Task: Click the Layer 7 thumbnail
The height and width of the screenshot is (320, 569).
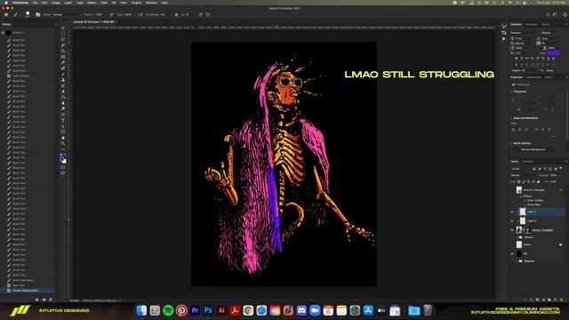Action: pyautogui.click(x=523, y=212)
